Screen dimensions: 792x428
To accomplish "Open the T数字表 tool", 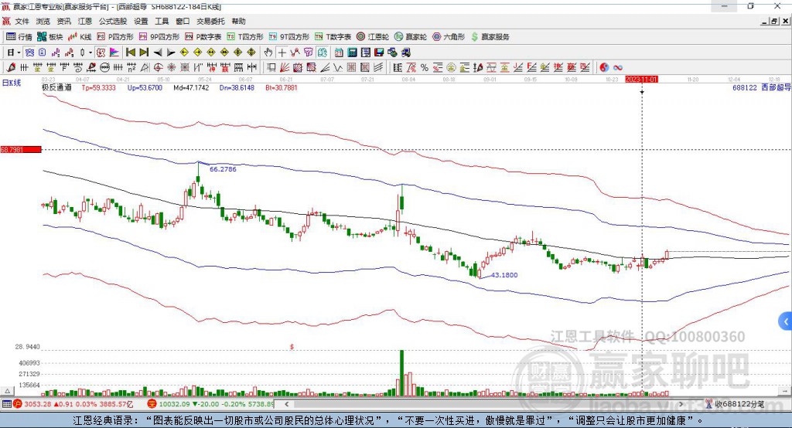I will [x=333, y=37].
